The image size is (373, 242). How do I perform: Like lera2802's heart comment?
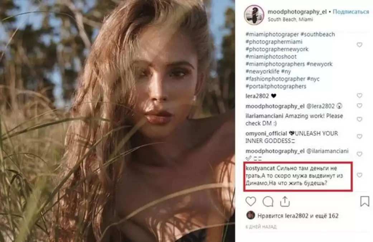(x=359, y=96)
